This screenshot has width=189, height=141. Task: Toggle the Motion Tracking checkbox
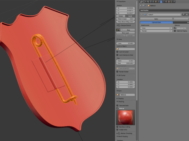click(119, 133)
